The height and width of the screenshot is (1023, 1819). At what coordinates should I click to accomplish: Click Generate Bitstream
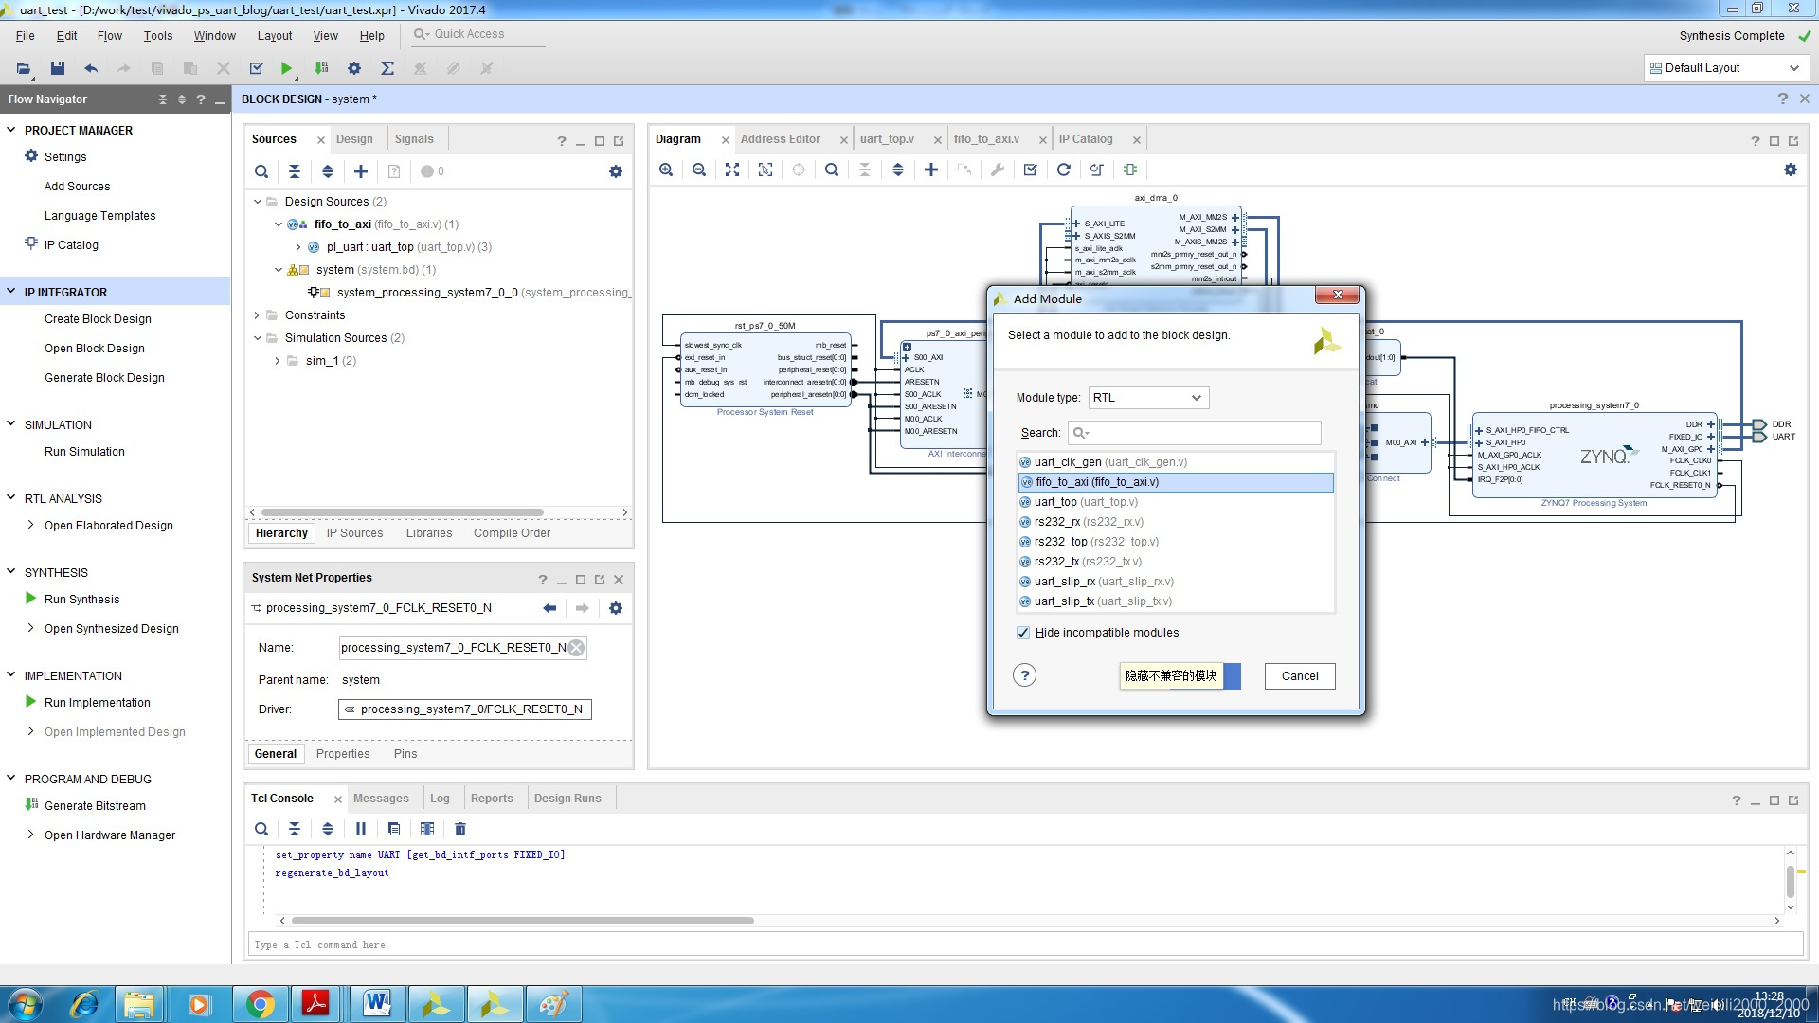point(95,806)
